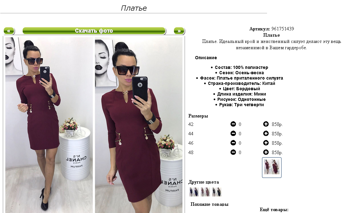Viewport: 346px width, 213px height.
Task: Remove one item of size 44
Action: click(233, 133)
